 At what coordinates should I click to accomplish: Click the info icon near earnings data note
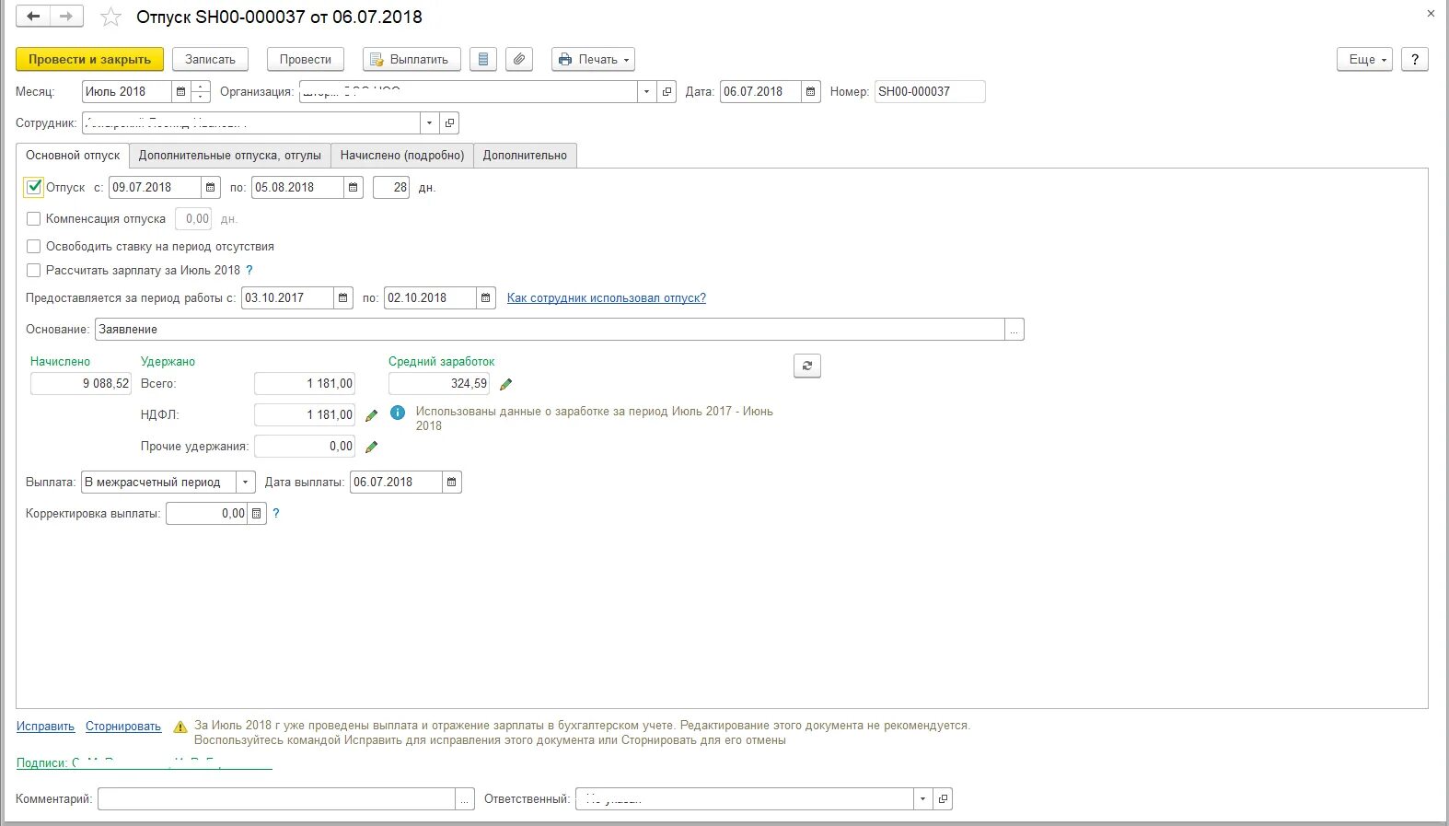tap(398, 413)
